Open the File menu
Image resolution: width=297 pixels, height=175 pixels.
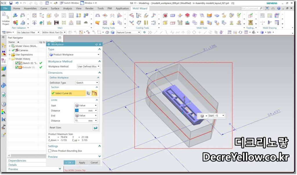(x=5, y=8)
